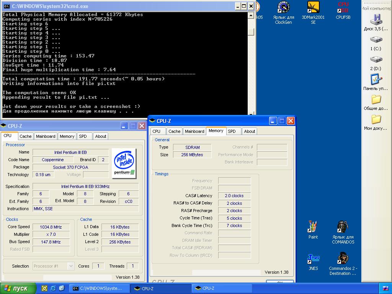Viewport: 392px width, 294px height.
Task: Click the memory Size 256 MBytes field
Action: [x=192, y=155]
